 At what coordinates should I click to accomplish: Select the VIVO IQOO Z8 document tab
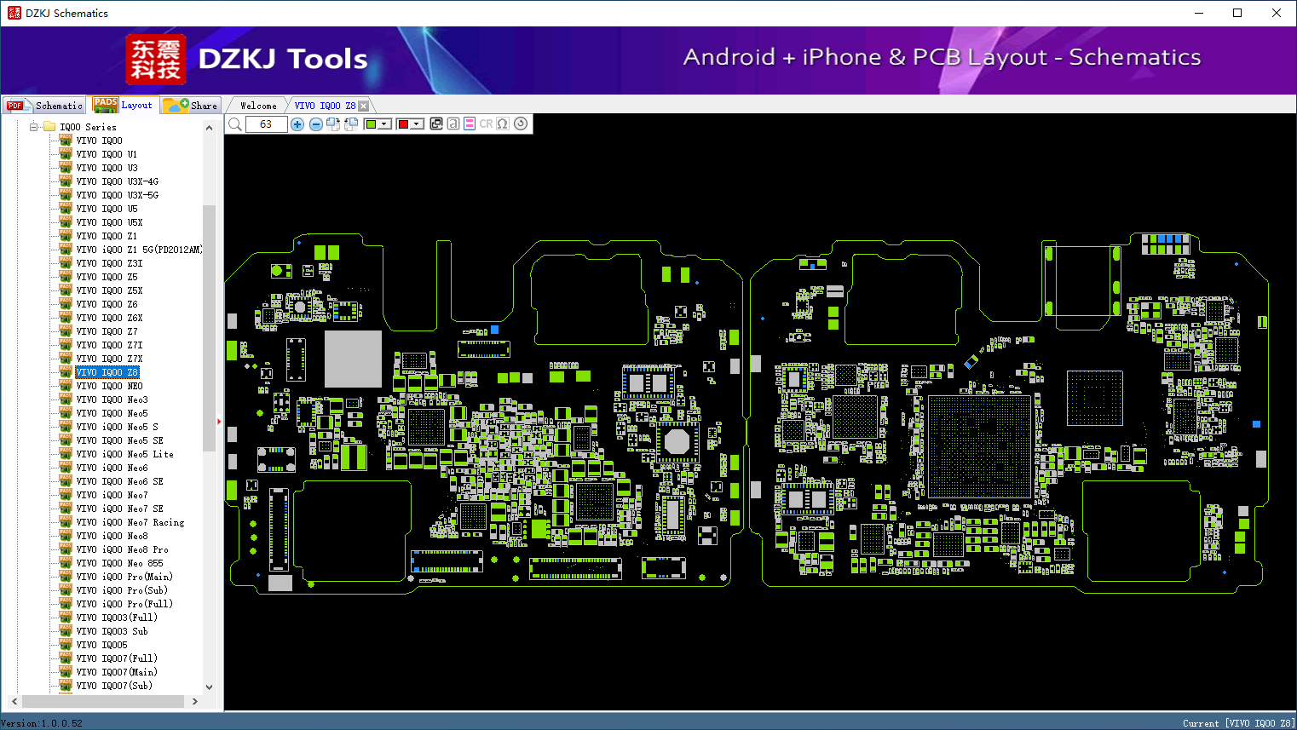pos(325,106)
